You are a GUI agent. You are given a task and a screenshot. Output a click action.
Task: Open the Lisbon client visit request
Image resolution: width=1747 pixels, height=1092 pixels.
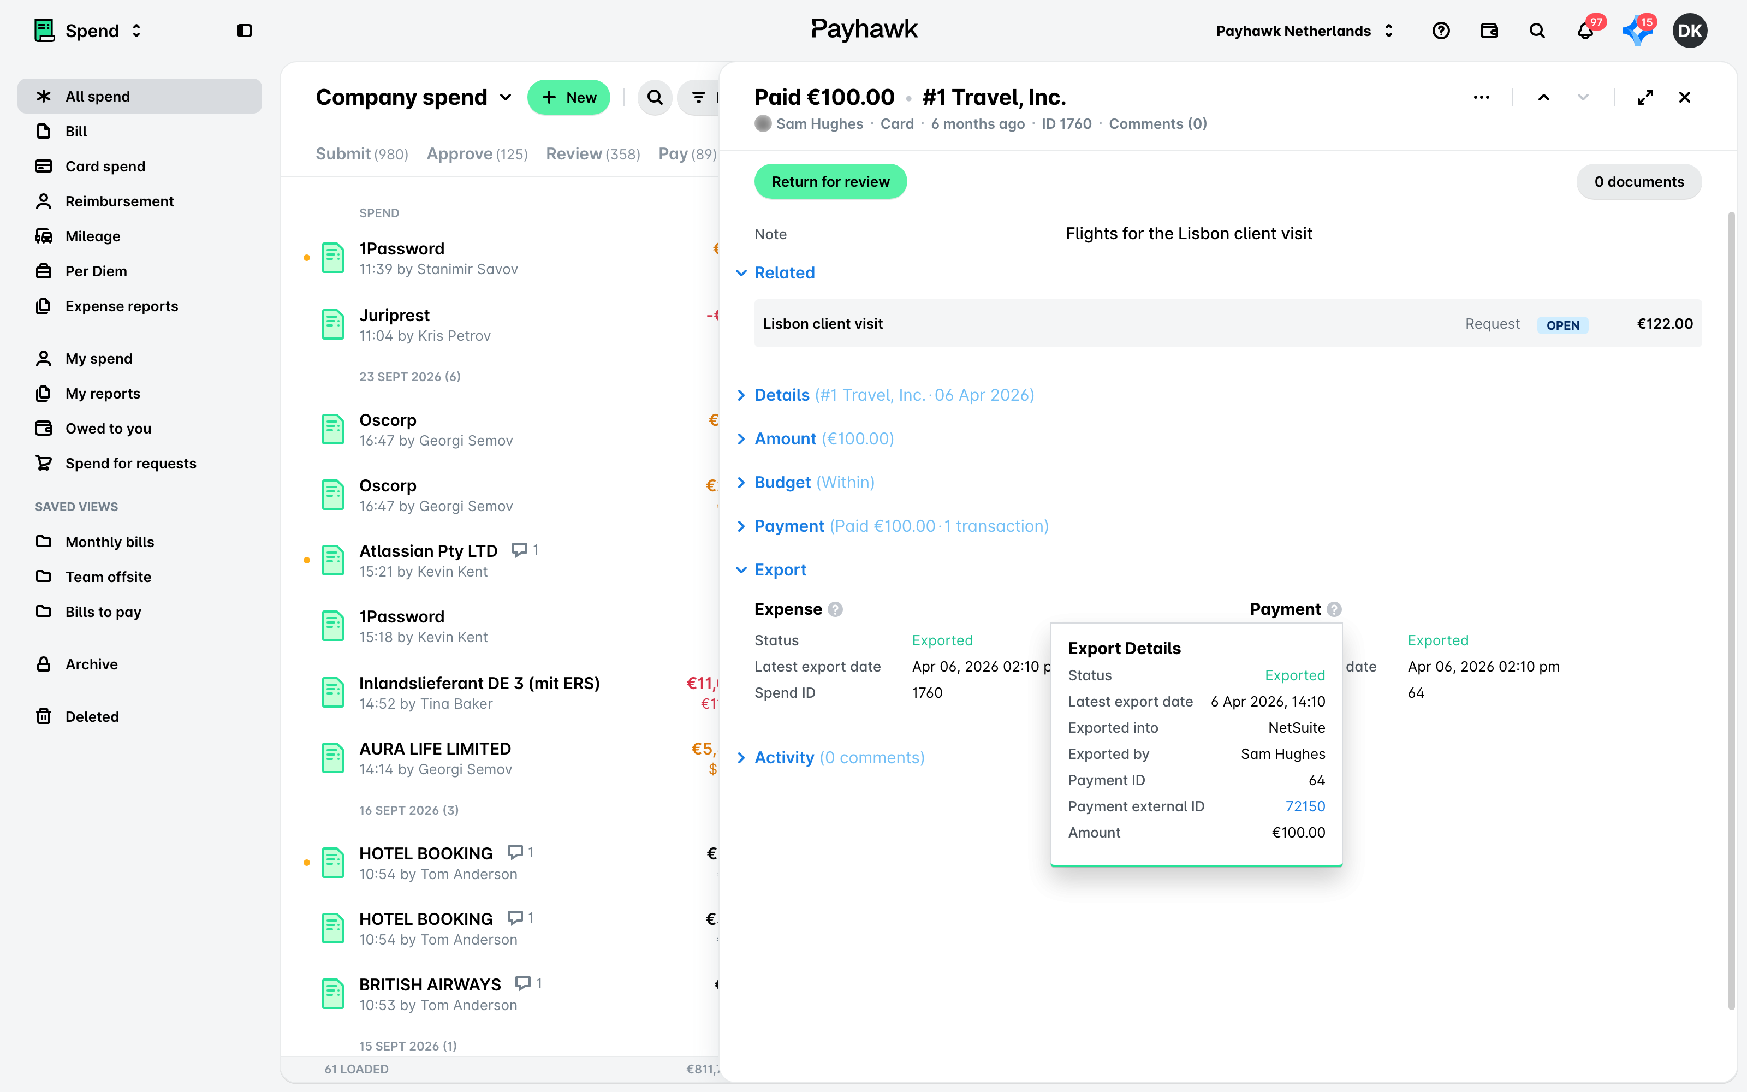click(x=1227, y=324)
